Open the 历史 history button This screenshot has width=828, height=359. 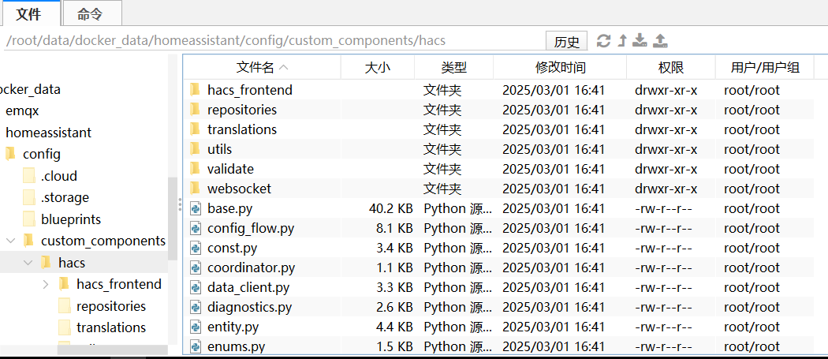coord(566,42)
